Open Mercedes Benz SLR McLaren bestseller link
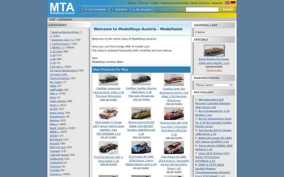This screenshot has width=284, height=177. pos(213,103)
